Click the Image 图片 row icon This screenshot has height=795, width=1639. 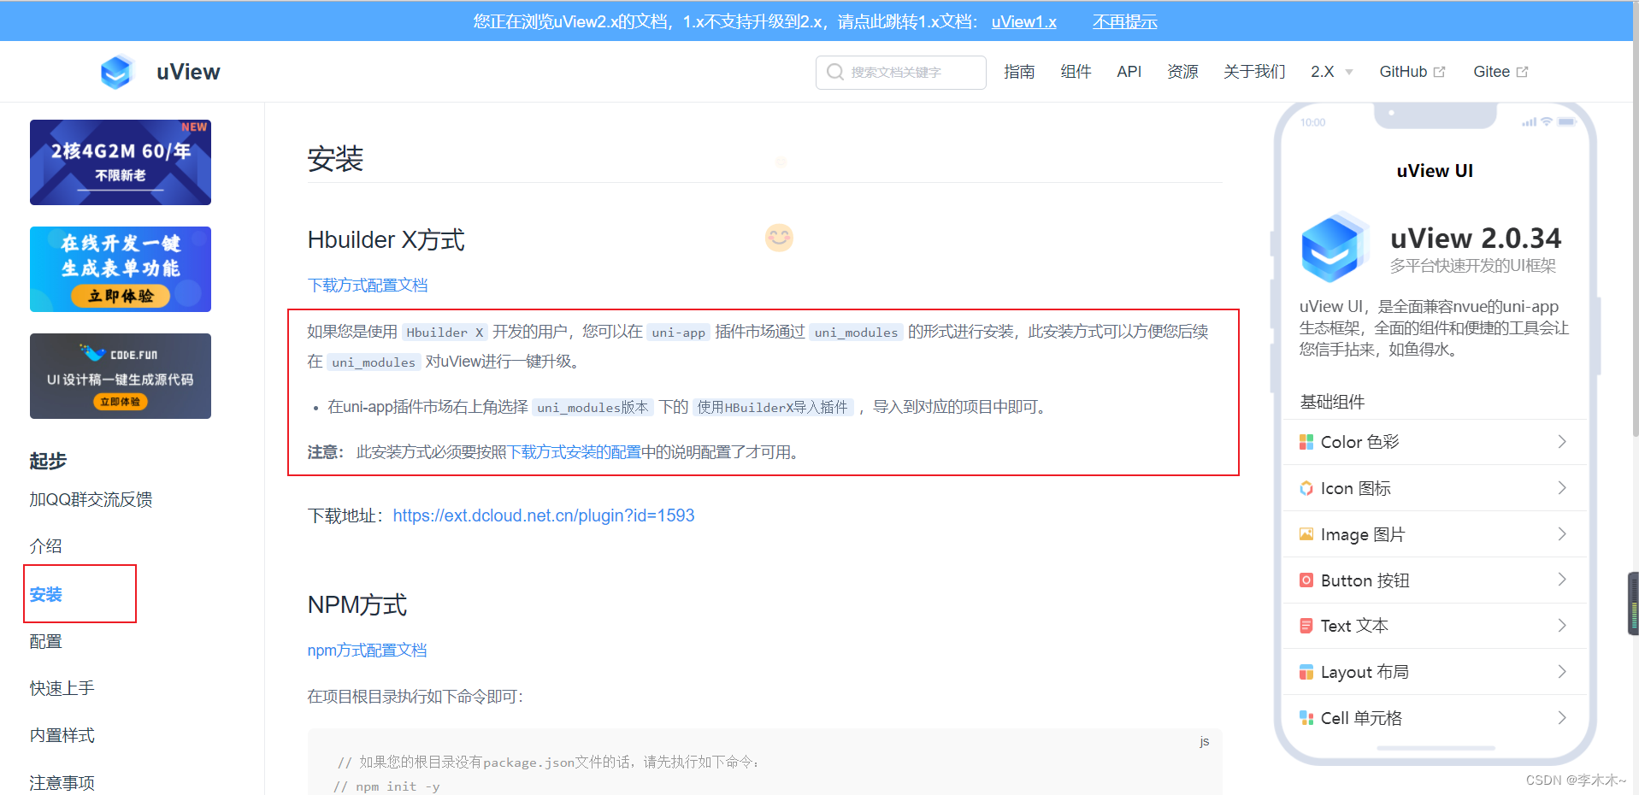coord(1306,534)
